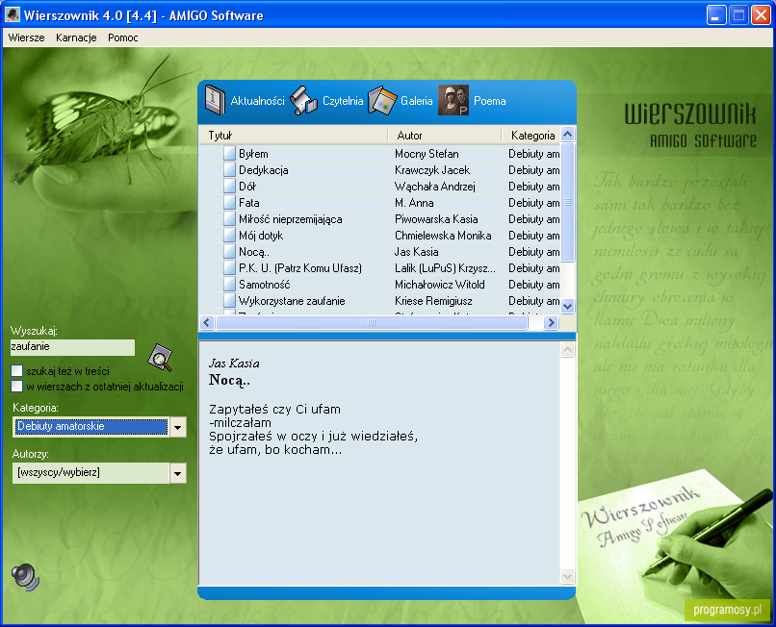Click the poem list scroll right arrow
The image size is (776, 627).
click(x=551, y=323)
